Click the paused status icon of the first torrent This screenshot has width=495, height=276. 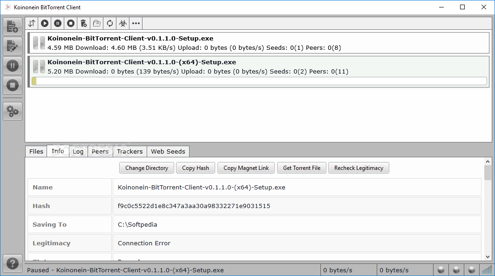[39, 43]
